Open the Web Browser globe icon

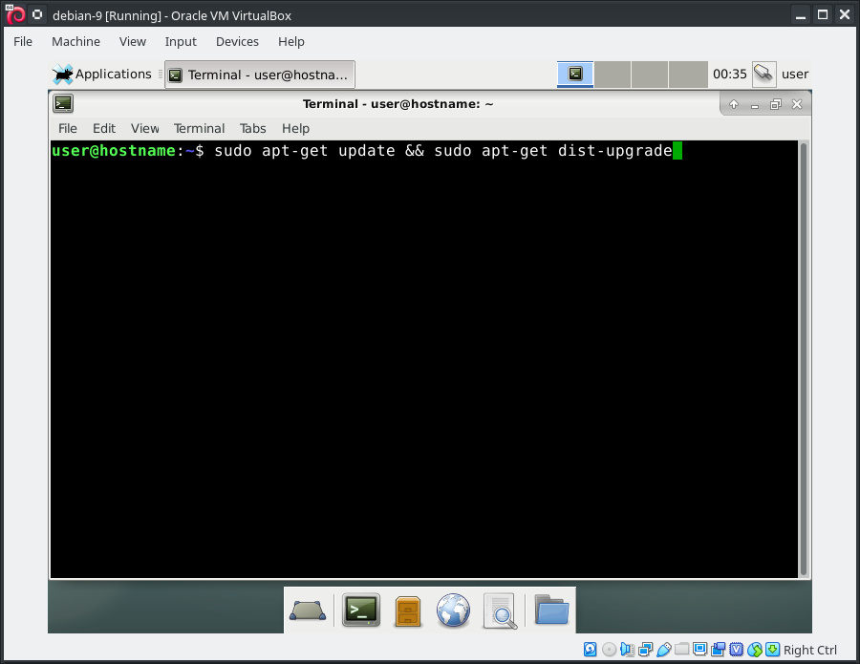[x=454, y=610]
